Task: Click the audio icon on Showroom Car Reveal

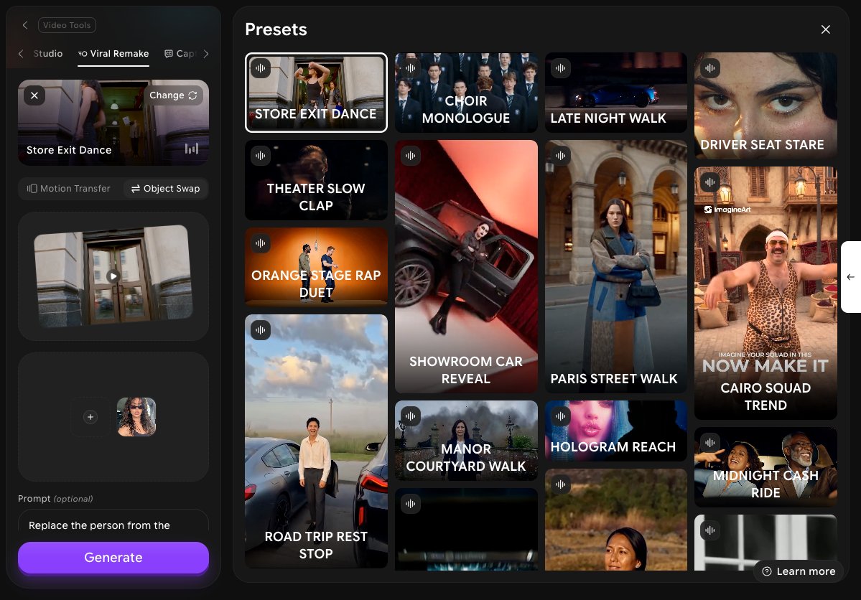Action: click(x=410, y=156)
